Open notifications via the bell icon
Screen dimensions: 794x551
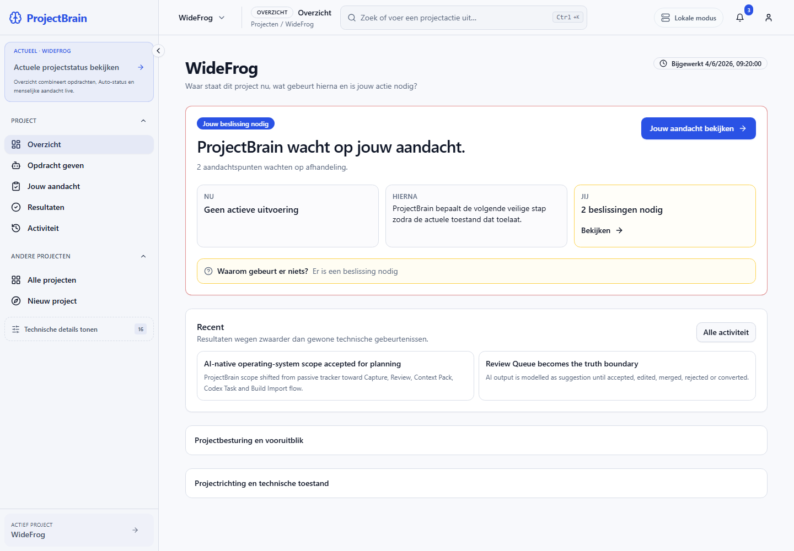(740, 18)
